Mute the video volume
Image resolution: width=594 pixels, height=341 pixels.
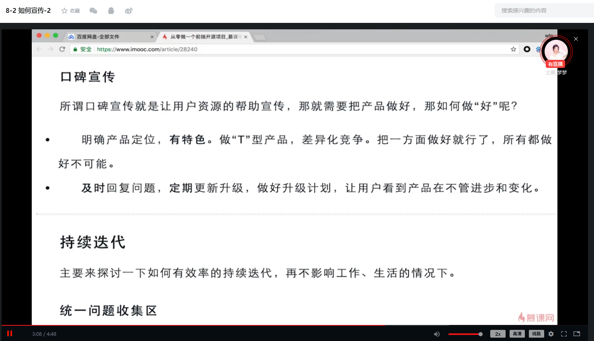coord(436,334)
